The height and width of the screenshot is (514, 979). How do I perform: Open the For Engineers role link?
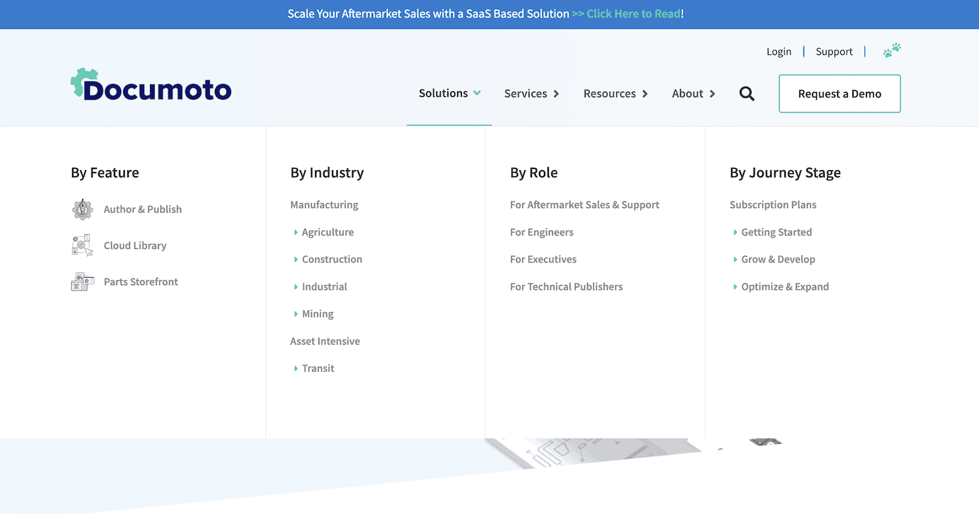pos(542,232)
